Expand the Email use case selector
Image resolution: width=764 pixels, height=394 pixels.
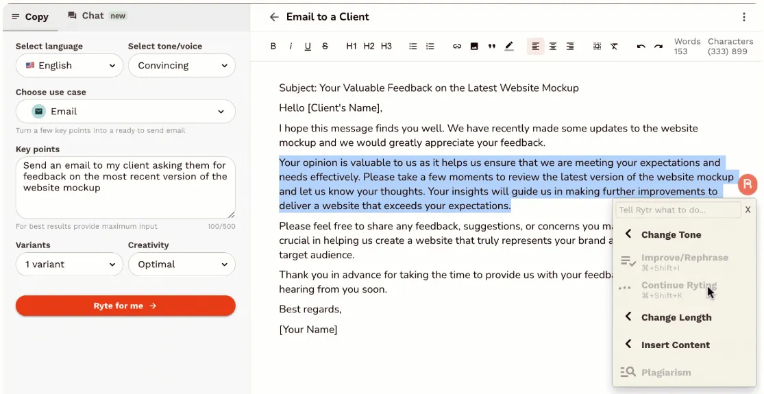pos(125,112)
